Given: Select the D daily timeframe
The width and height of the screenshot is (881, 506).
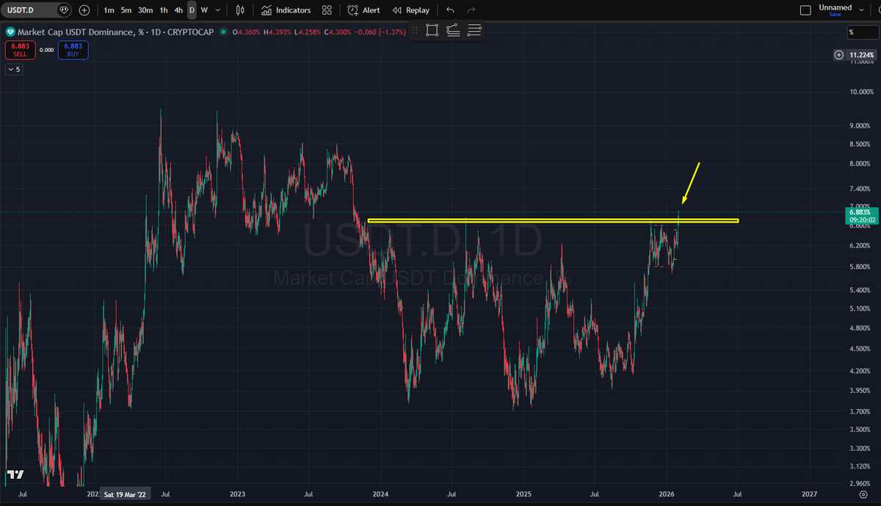Looking at the screenshot, I should click(192, 10).
